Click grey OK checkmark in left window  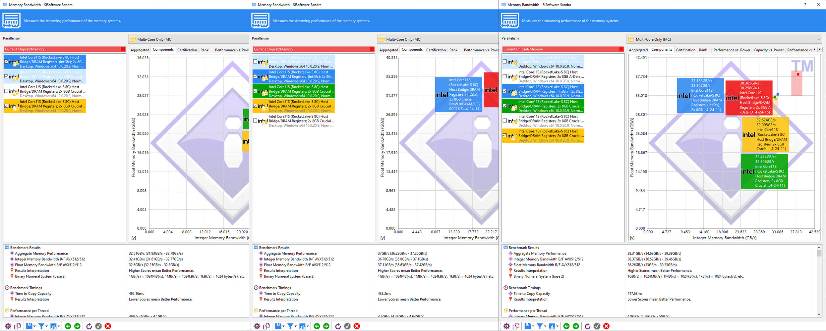pos(98,326)
